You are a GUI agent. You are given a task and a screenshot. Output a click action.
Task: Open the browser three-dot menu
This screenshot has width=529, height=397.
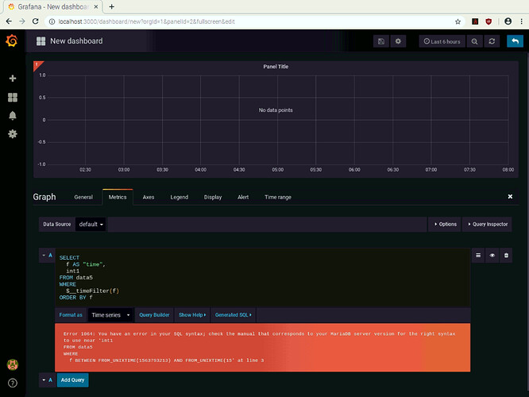tap(522, 21)
